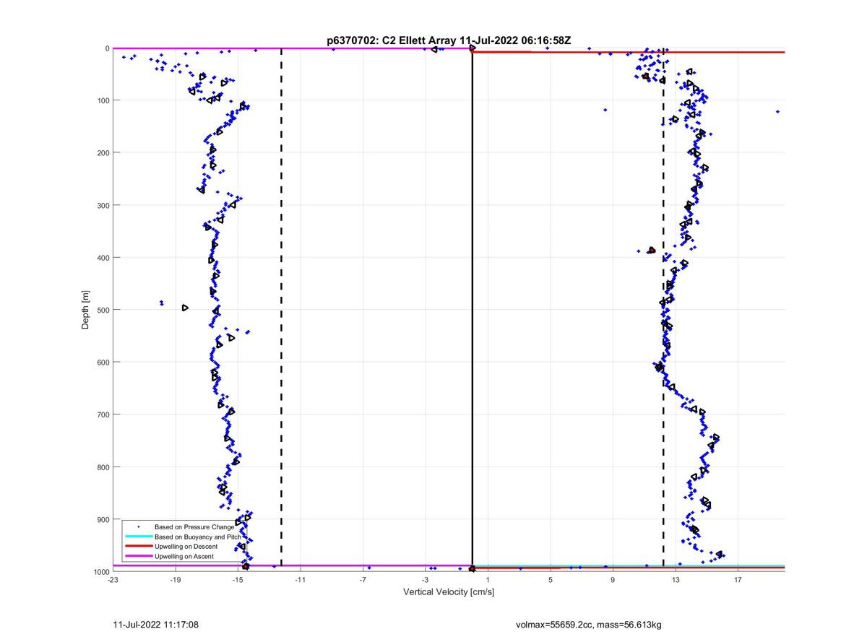Select legend entry 'Upwelling on Ascent'
The image size is (867, 642).
coord(184,556)
